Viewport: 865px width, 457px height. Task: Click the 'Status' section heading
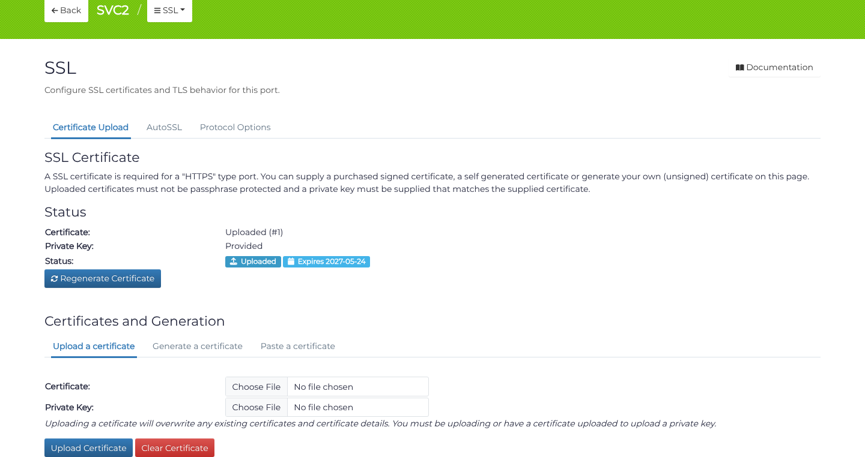(x=65, y=212)
